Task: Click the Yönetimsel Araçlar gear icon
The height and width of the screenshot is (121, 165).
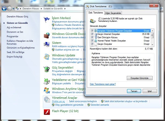Action: 47,99
